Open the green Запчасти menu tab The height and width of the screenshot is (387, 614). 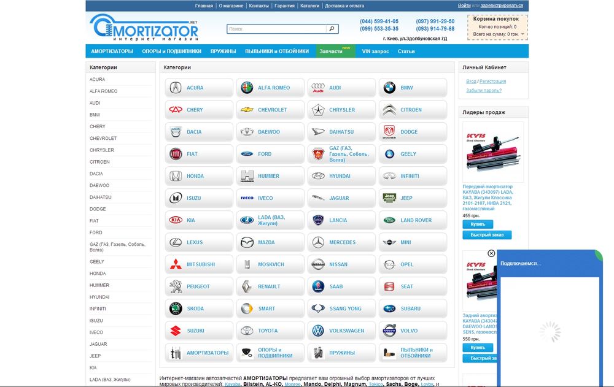(x=336, y=52)
